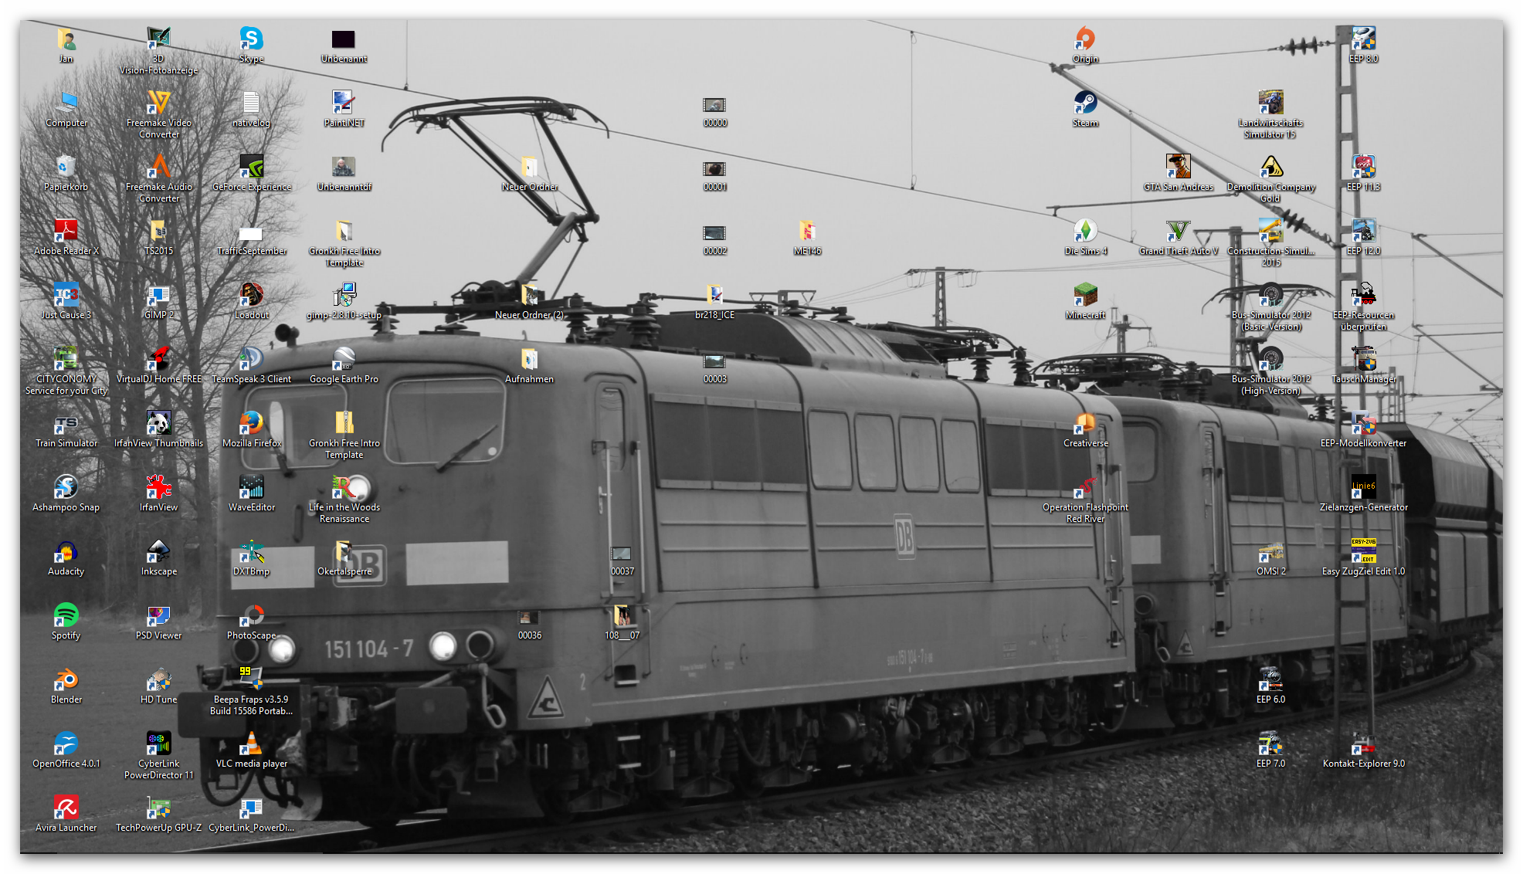1523x874 pixels.
Task: Select the Avira Launcher icon
Action: coord(66,808)
